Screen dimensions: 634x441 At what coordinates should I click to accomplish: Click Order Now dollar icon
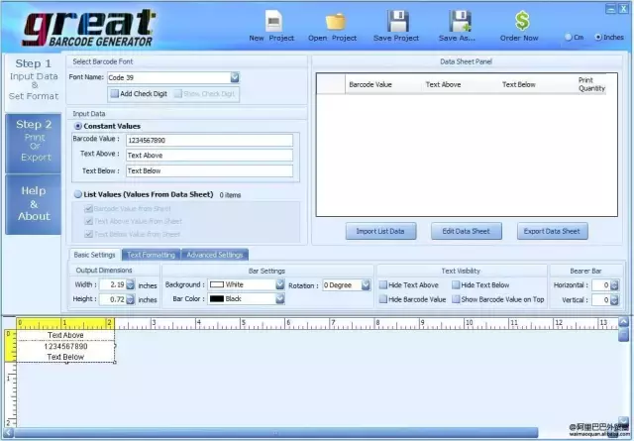(522, 21)
